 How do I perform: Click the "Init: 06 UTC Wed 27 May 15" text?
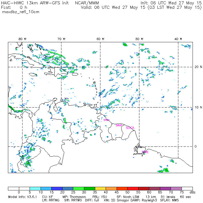click(x=171, y=3)
